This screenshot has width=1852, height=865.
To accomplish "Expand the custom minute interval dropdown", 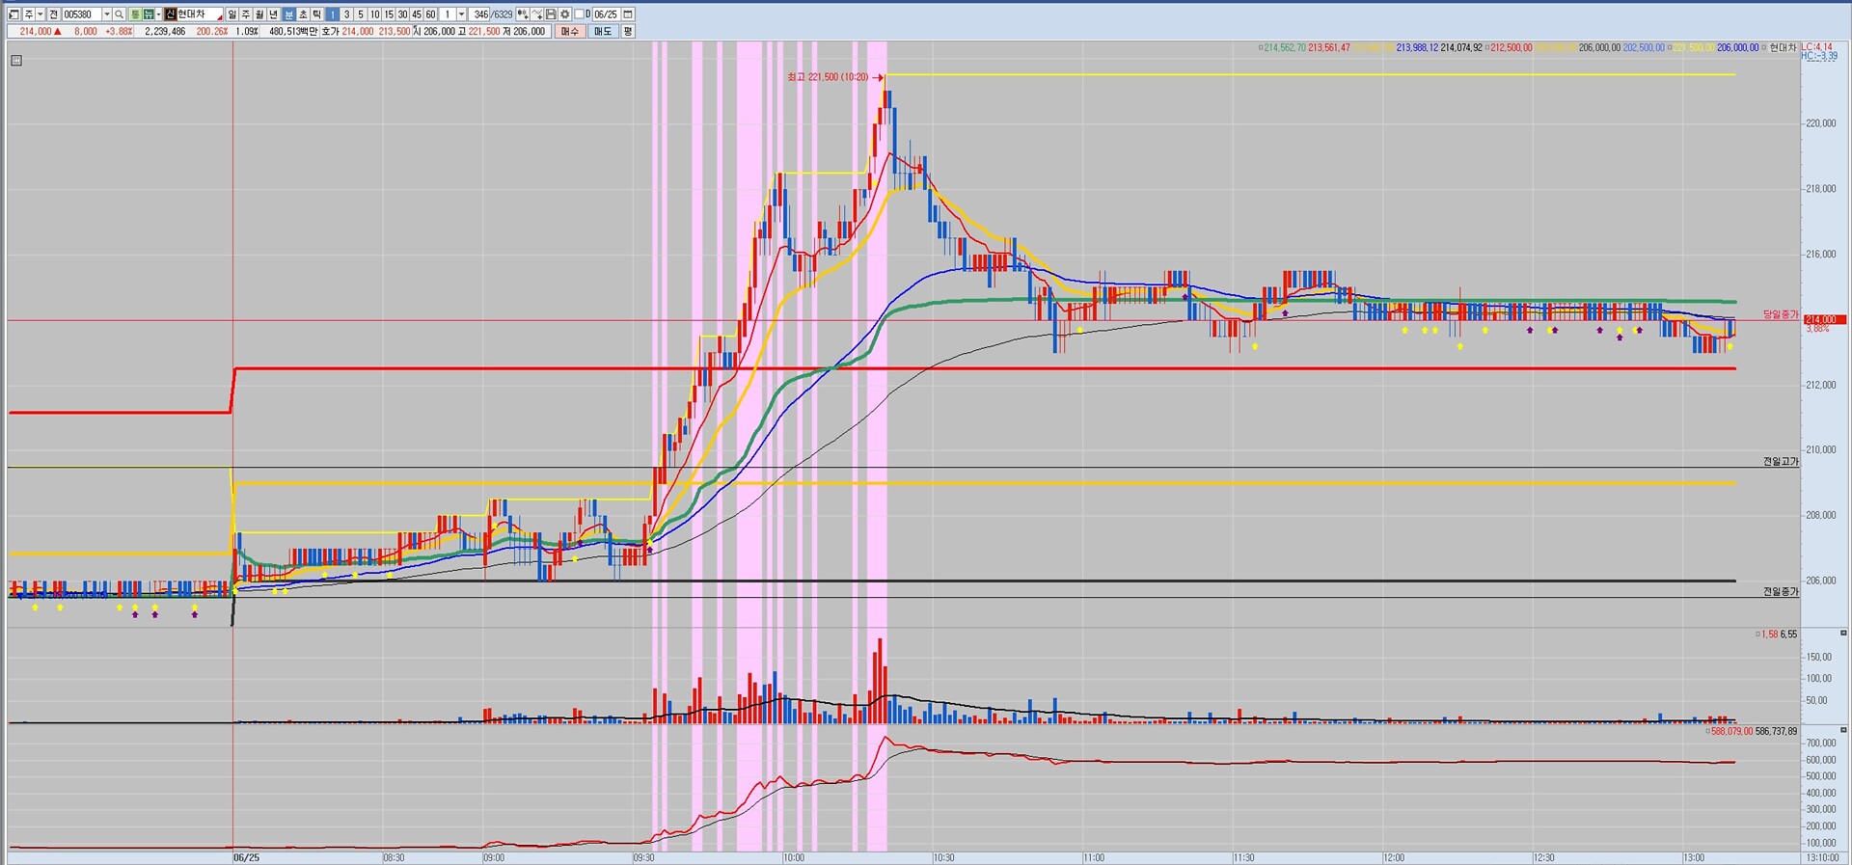I will point(461,14).
